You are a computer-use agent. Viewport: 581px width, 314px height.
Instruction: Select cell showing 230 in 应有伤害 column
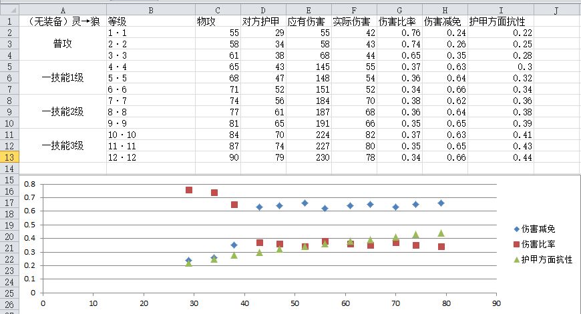coord(309,157)
